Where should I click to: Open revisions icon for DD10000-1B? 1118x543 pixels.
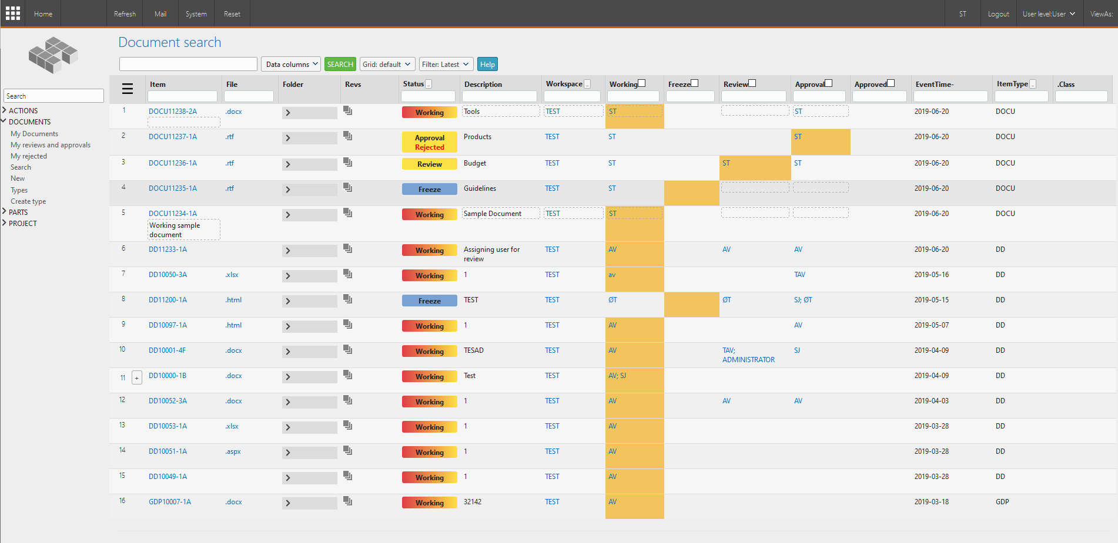[348, 375]
